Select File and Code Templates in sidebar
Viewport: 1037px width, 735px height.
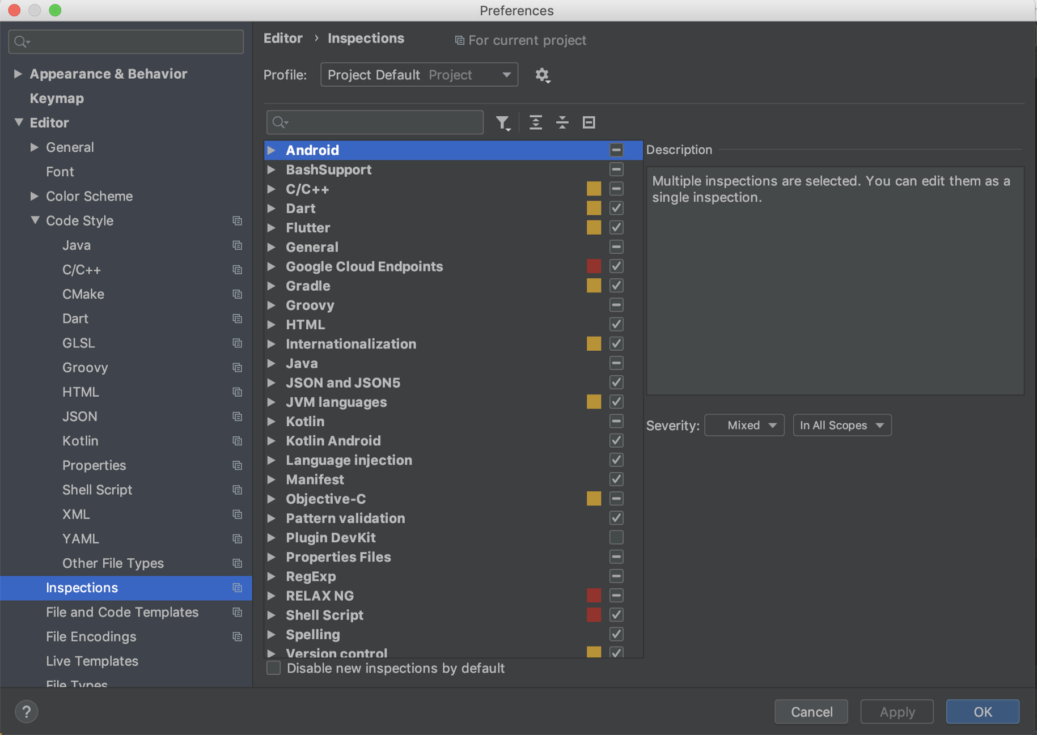pyautogui.click(x=122, y=612)
